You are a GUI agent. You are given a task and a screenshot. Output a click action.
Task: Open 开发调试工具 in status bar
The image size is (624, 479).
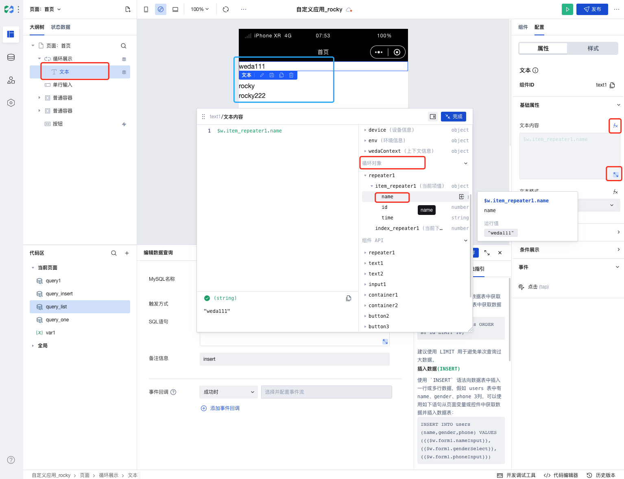click(516, 475)
